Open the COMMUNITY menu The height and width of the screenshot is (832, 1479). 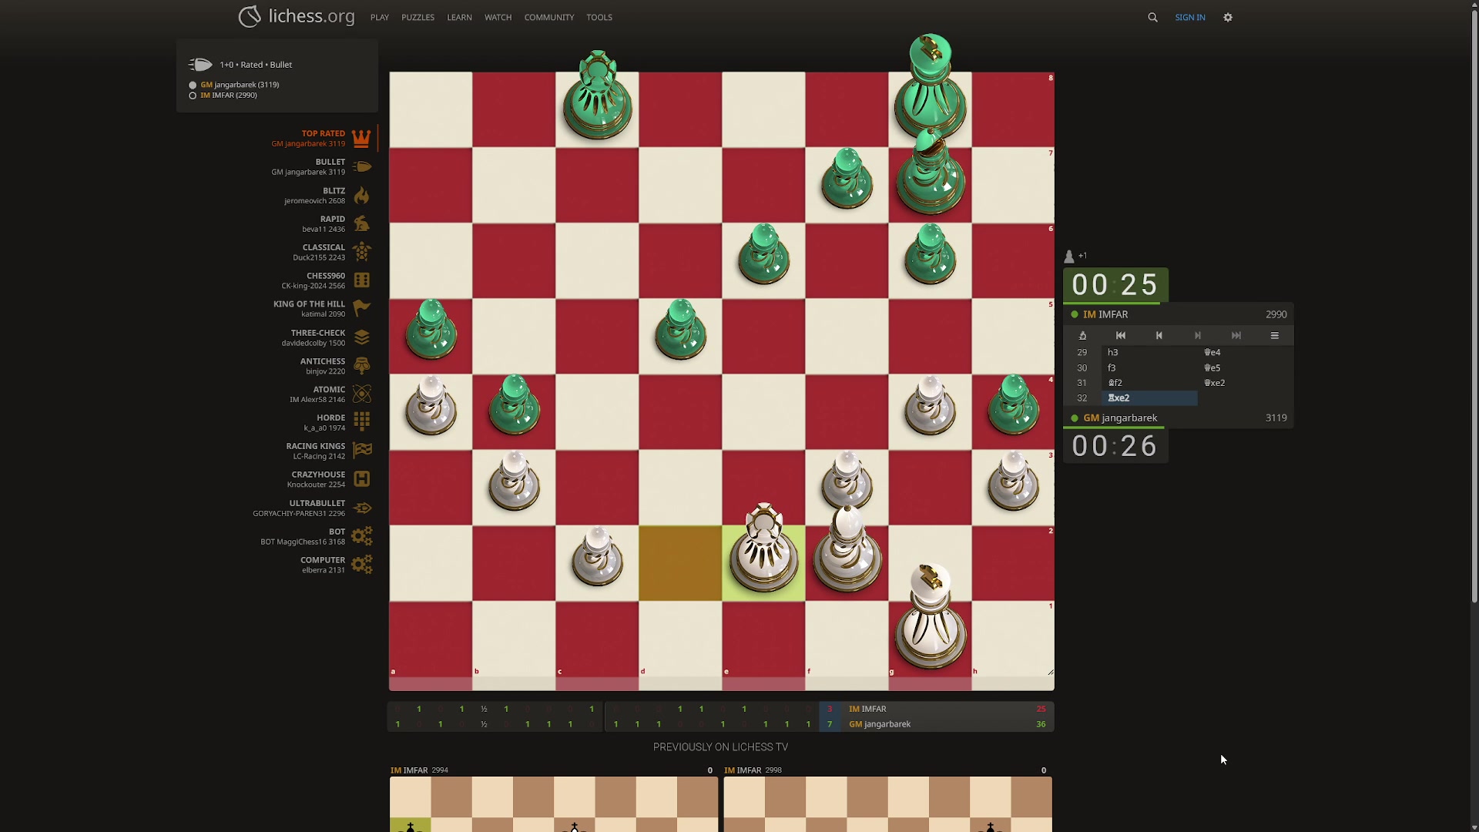pos(548,17)
